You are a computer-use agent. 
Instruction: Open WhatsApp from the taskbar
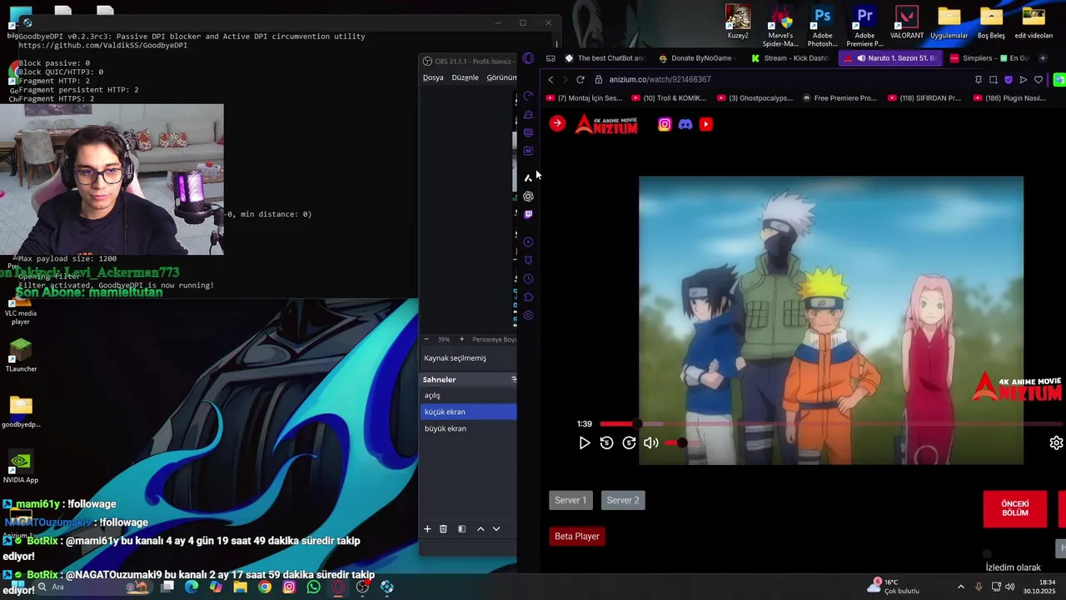(313, 587)
